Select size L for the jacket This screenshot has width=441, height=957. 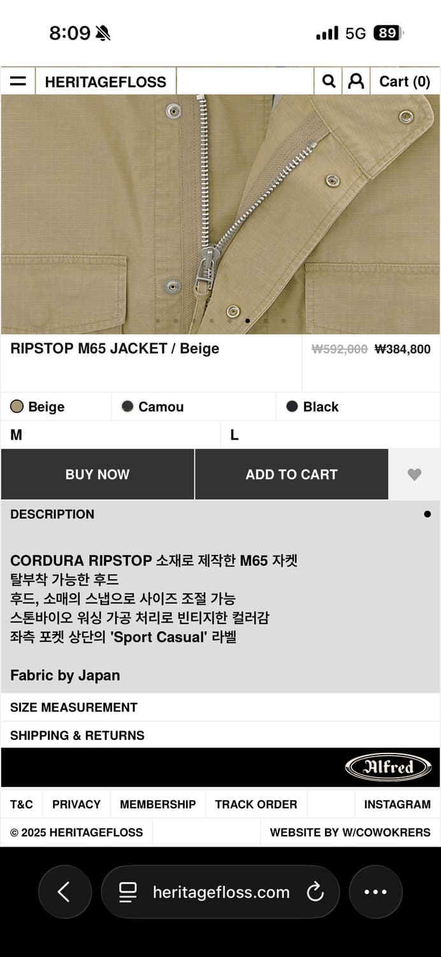[331, 434]
